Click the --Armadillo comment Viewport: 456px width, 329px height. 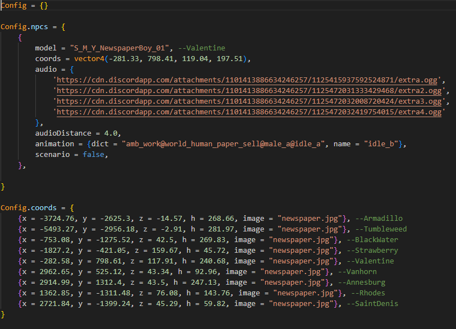(x=379, y=219)
